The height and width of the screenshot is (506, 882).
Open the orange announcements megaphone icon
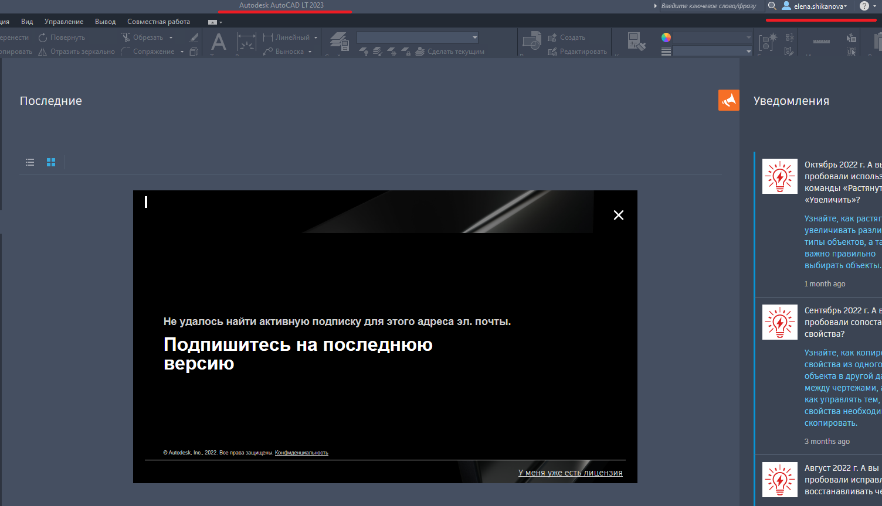[729, 100]
